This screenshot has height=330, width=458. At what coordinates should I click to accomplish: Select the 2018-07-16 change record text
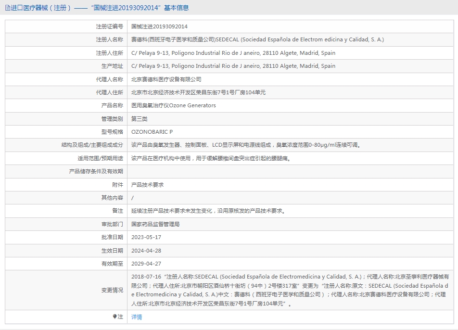[290, 290]
